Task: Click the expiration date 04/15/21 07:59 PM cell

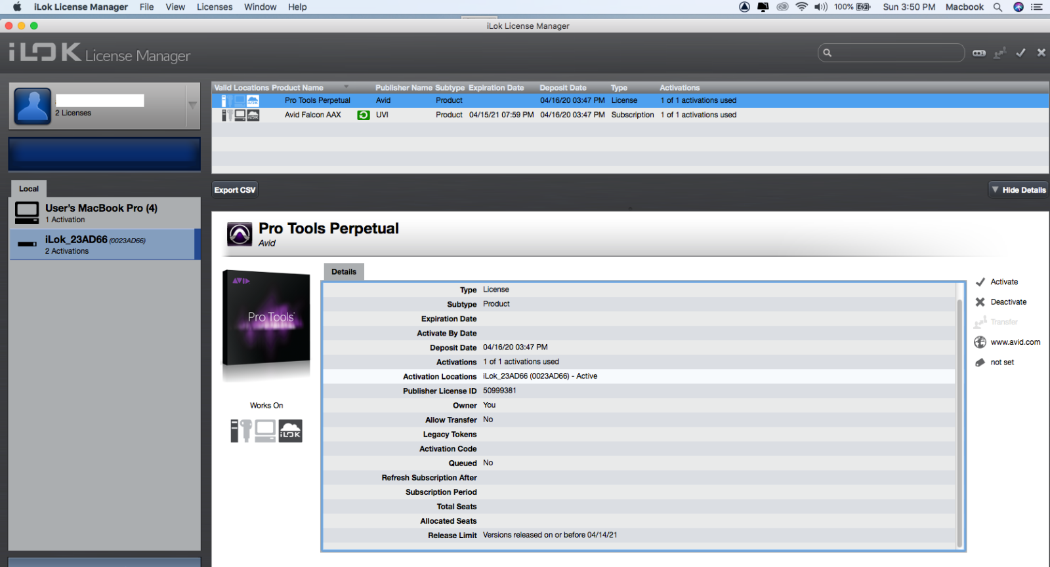Action: coord(501,115)
